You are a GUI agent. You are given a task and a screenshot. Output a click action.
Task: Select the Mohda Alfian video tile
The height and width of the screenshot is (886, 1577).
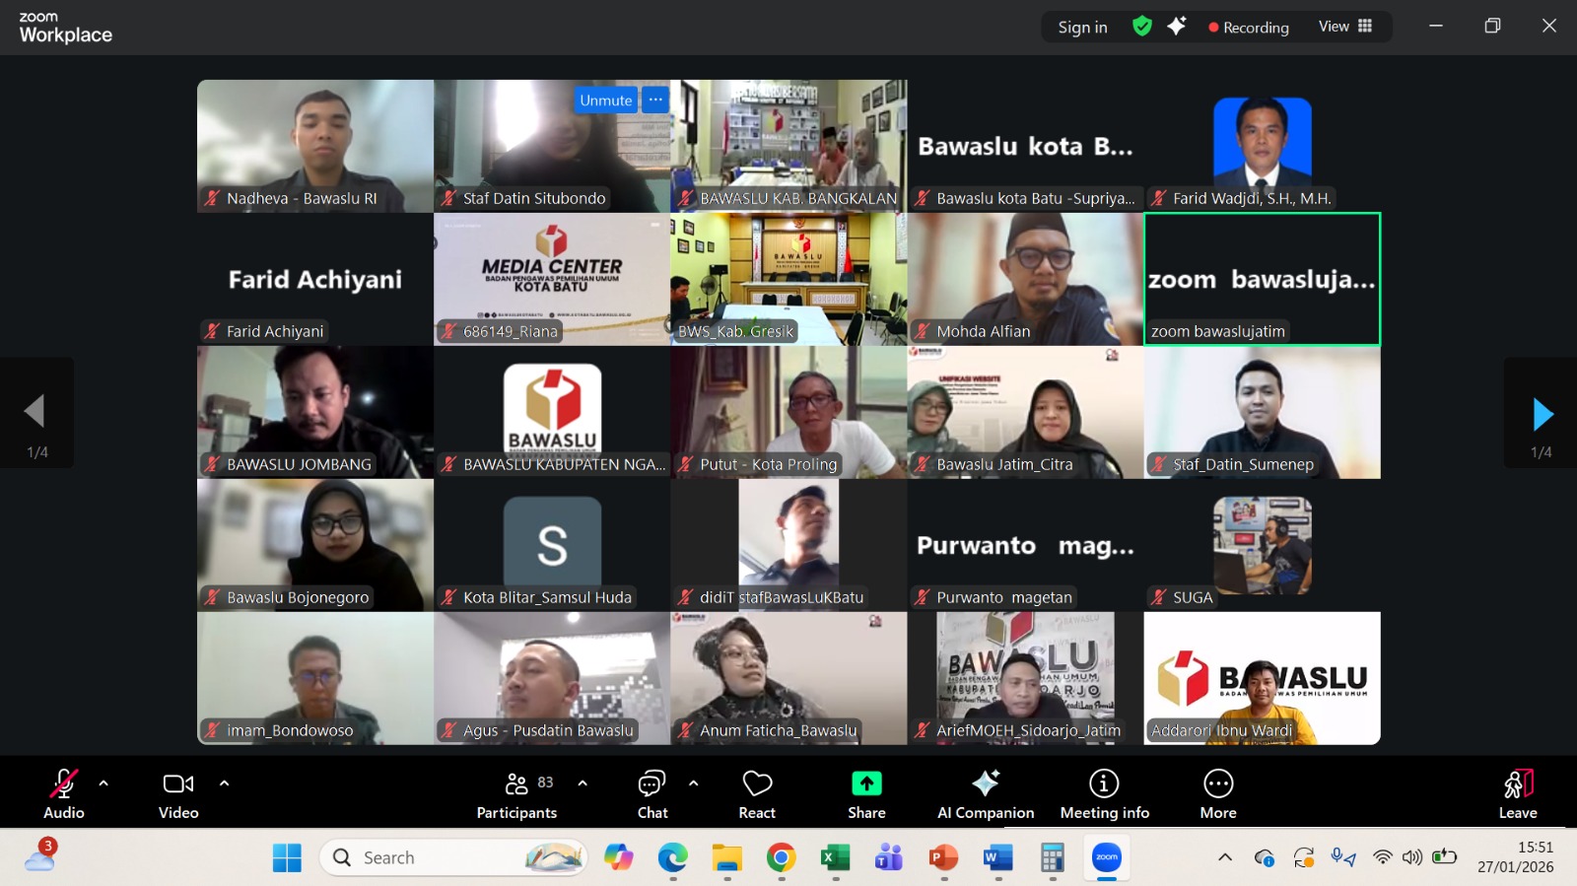click(1025, 279)
